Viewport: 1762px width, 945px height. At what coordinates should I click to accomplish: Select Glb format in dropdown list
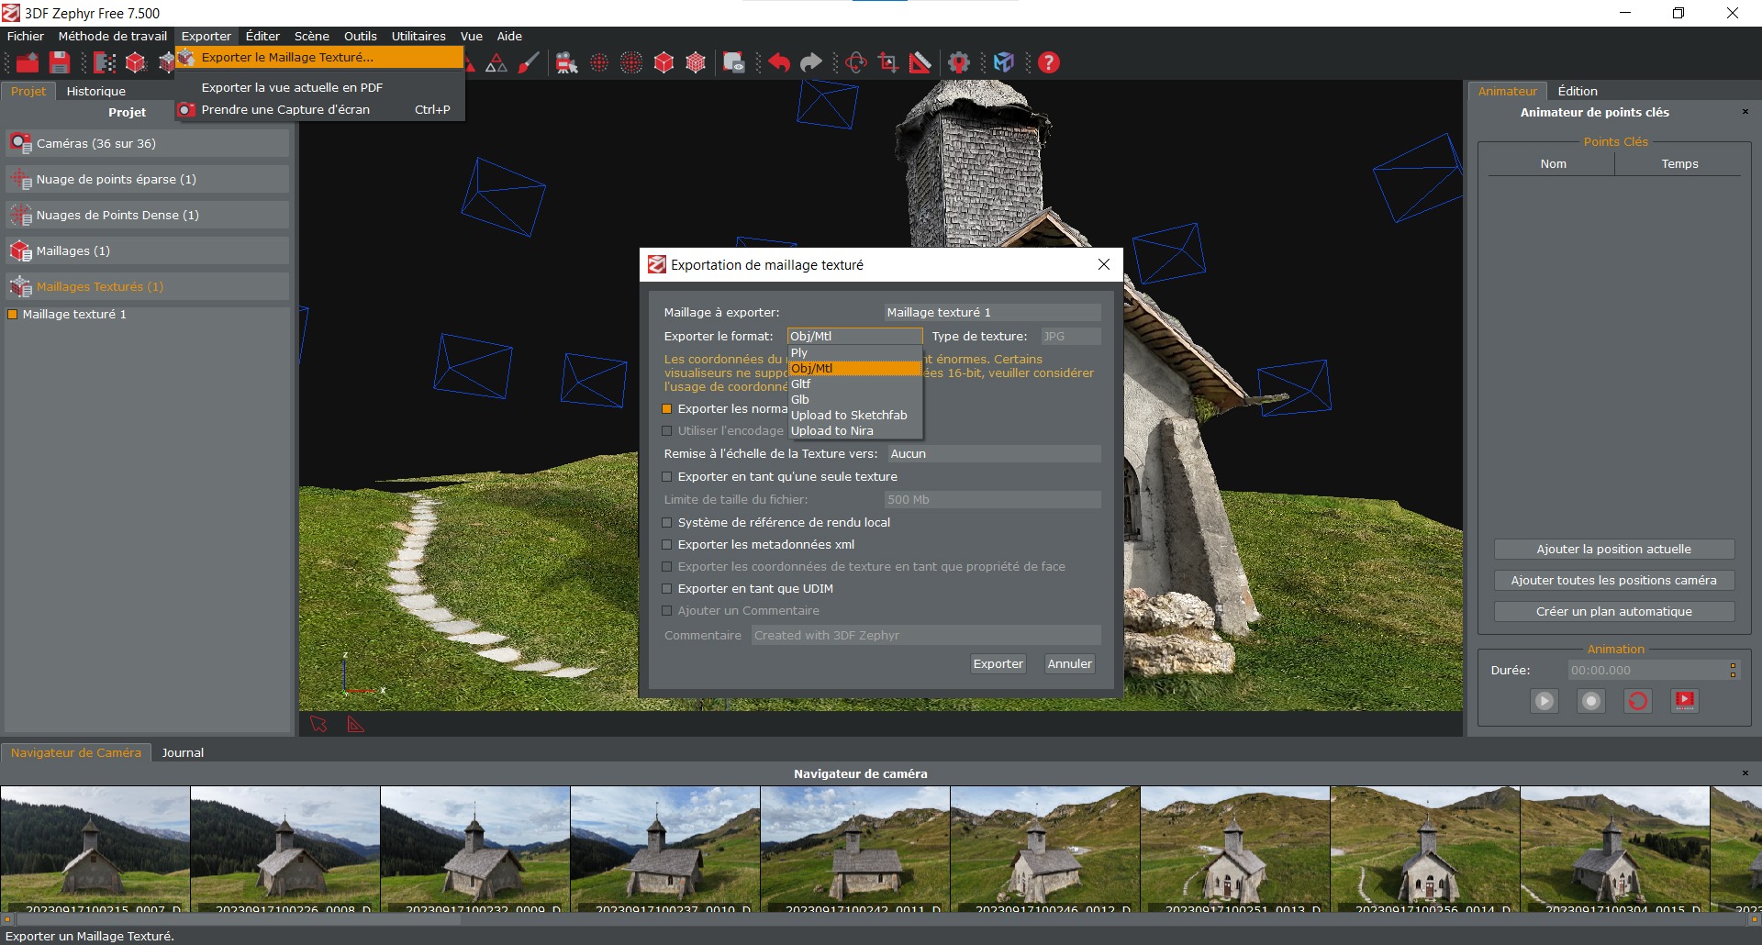854,400
